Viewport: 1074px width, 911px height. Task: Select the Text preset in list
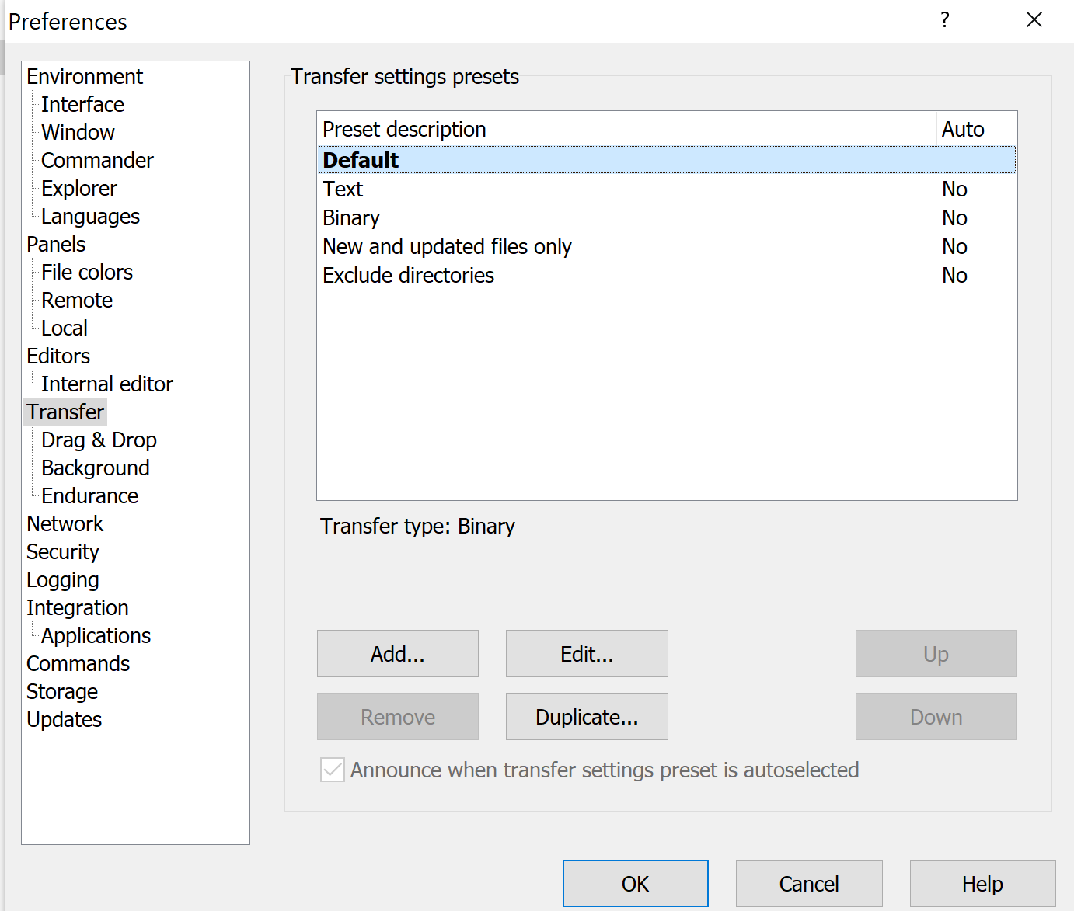pos(343,190)
